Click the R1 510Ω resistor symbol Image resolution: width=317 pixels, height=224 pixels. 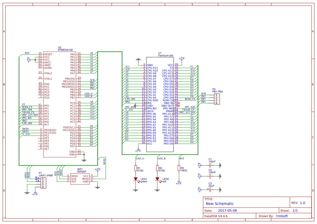[135, 168]
